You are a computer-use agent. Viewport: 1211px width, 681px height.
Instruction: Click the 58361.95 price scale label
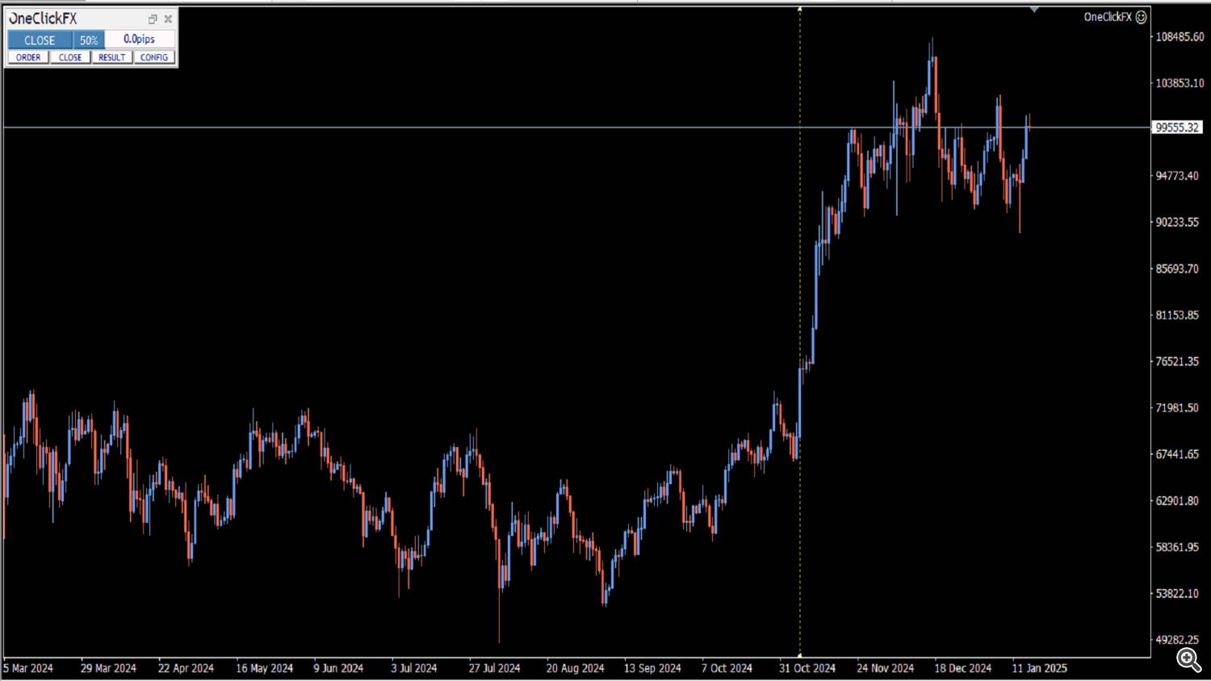point(1177,547)
